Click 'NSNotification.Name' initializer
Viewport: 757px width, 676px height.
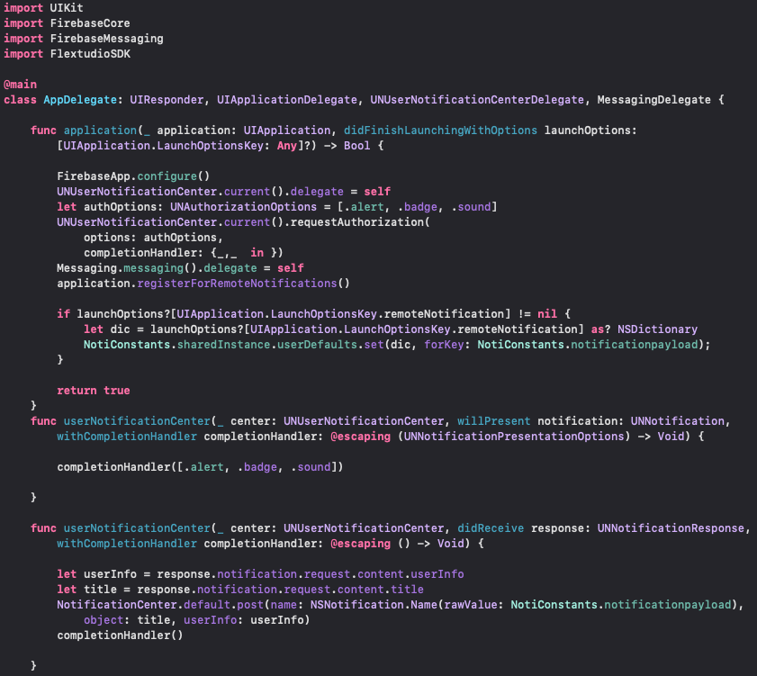click(374, 605)
